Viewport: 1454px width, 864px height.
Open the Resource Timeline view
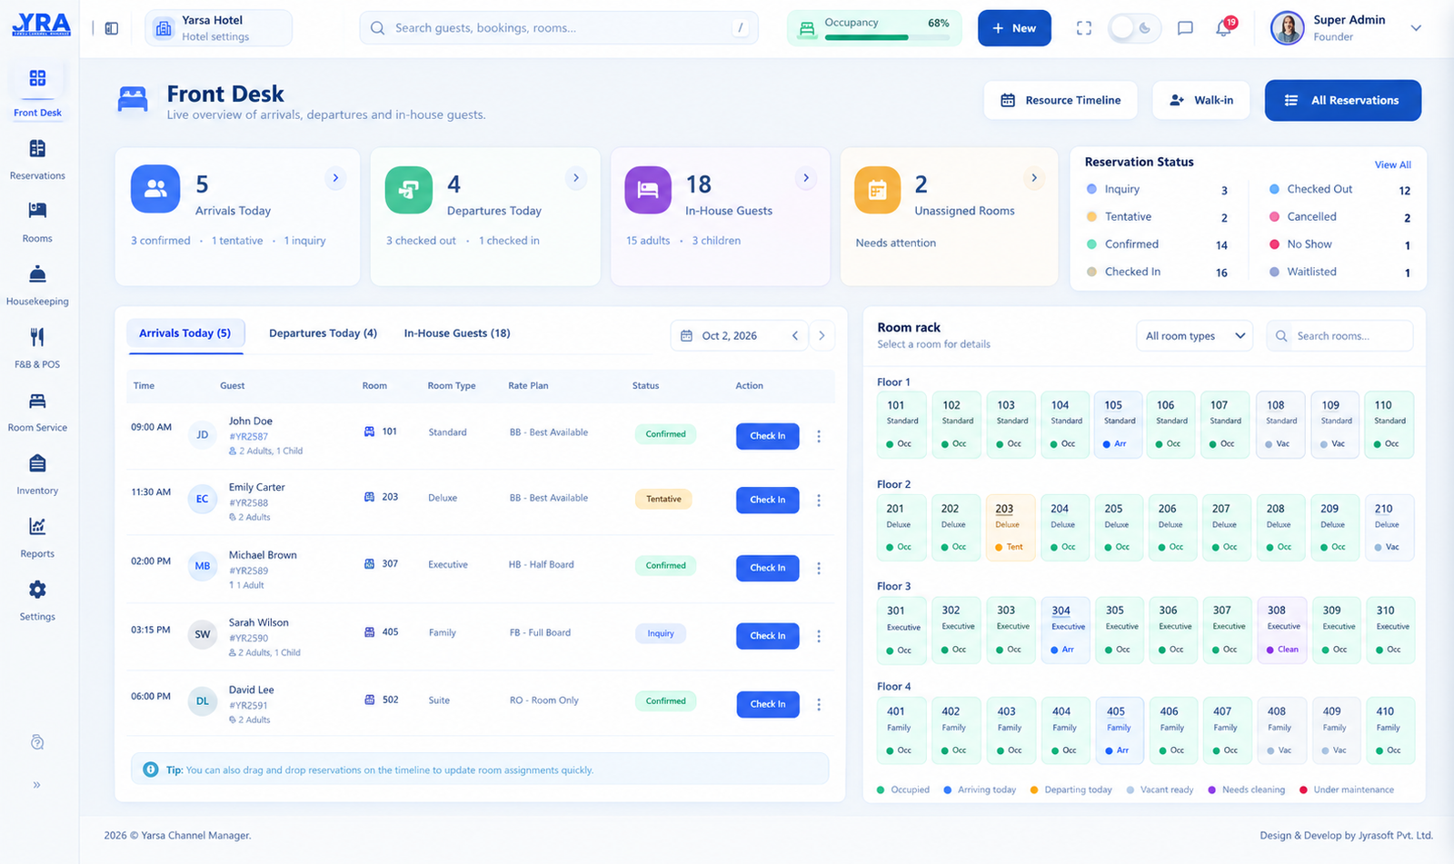tap(1061, 100)
